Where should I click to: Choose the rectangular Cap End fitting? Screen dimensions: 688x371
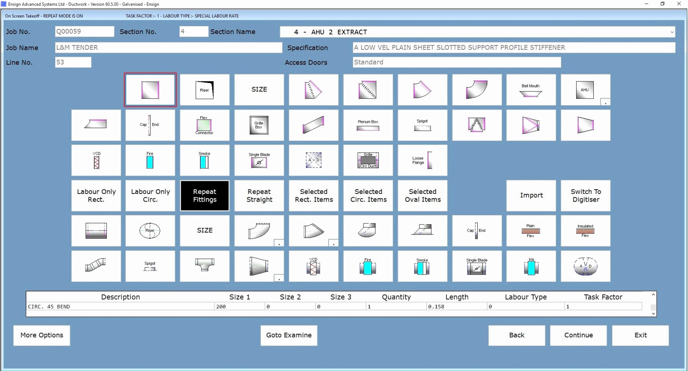[150, 125]
